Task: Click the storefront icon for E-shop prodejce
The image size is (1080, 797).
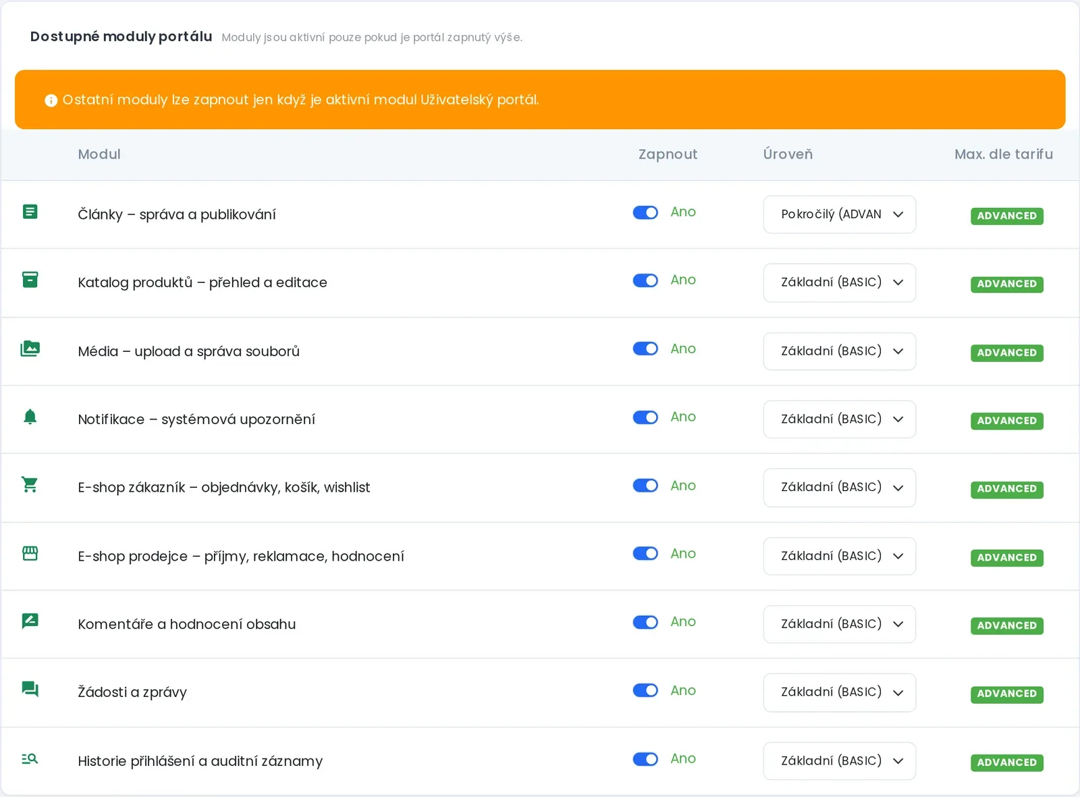Action: tap(30, 554)
